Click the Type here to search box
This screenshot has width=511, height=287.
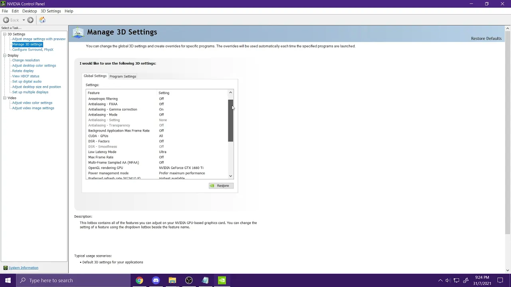[x=74, y=280]
